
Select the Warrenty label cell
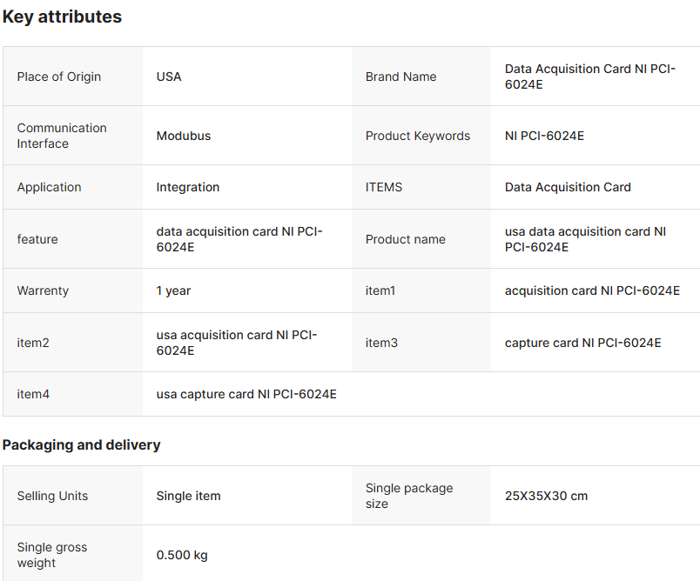point(43,290)
